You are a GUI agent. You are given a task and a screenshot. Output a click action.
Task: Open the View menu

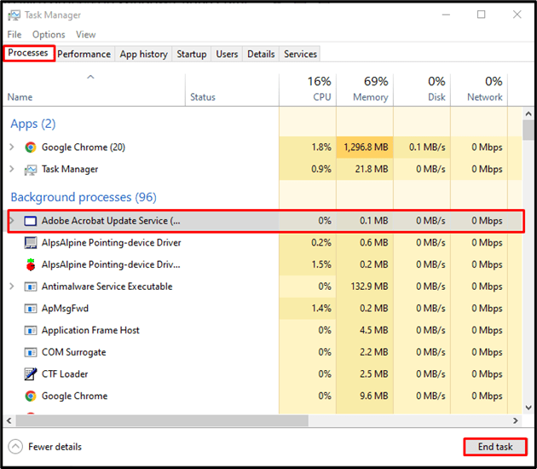click(x=85, y=35)
